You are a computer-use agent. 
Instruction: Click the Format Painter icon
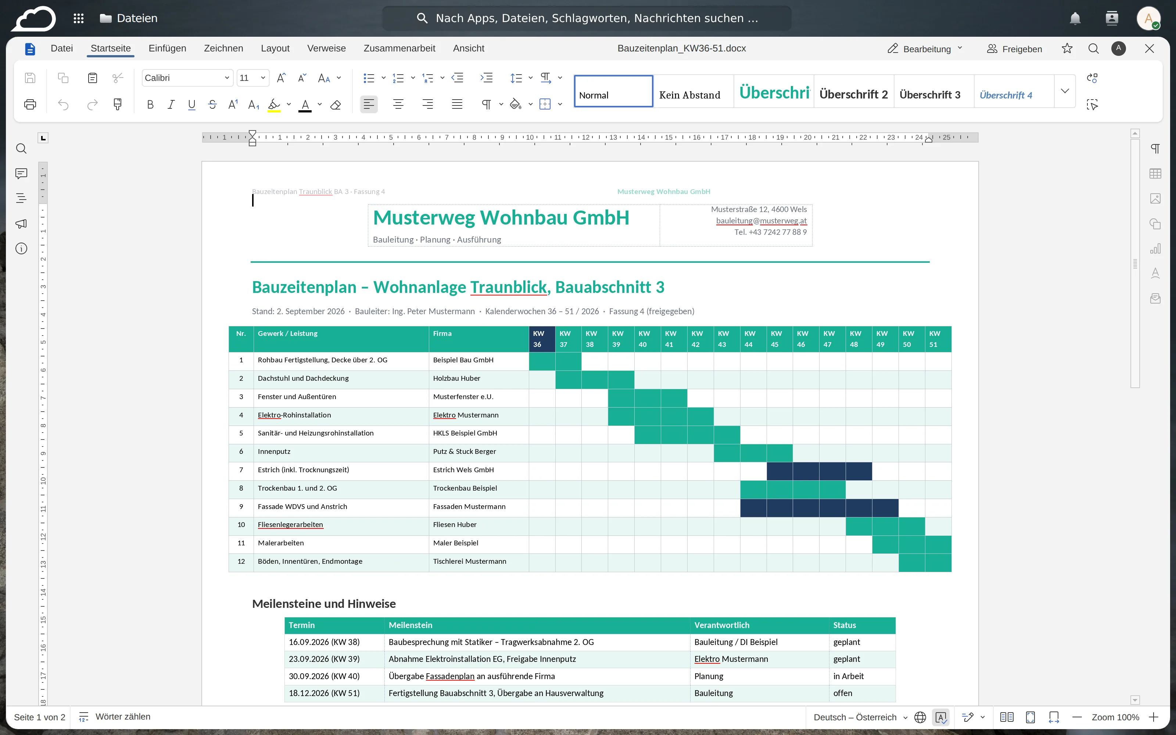pos(117,104)
